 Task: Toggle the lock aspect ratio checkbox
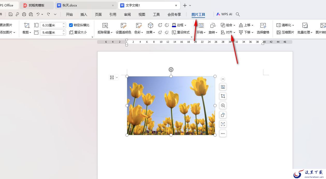coord(71,25)
